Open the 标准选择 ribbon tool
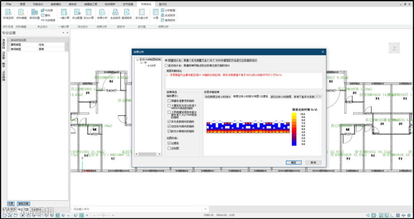The width and height of the screenshot is (414, 219). [8, 14]
